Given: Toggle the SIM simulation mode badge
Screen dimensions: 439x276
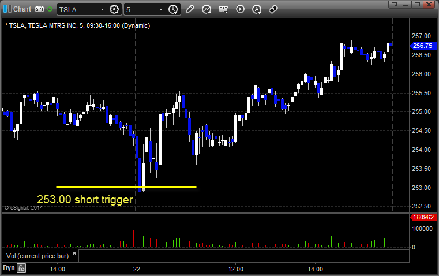Looking at the screenshot, I should point(39,9).
